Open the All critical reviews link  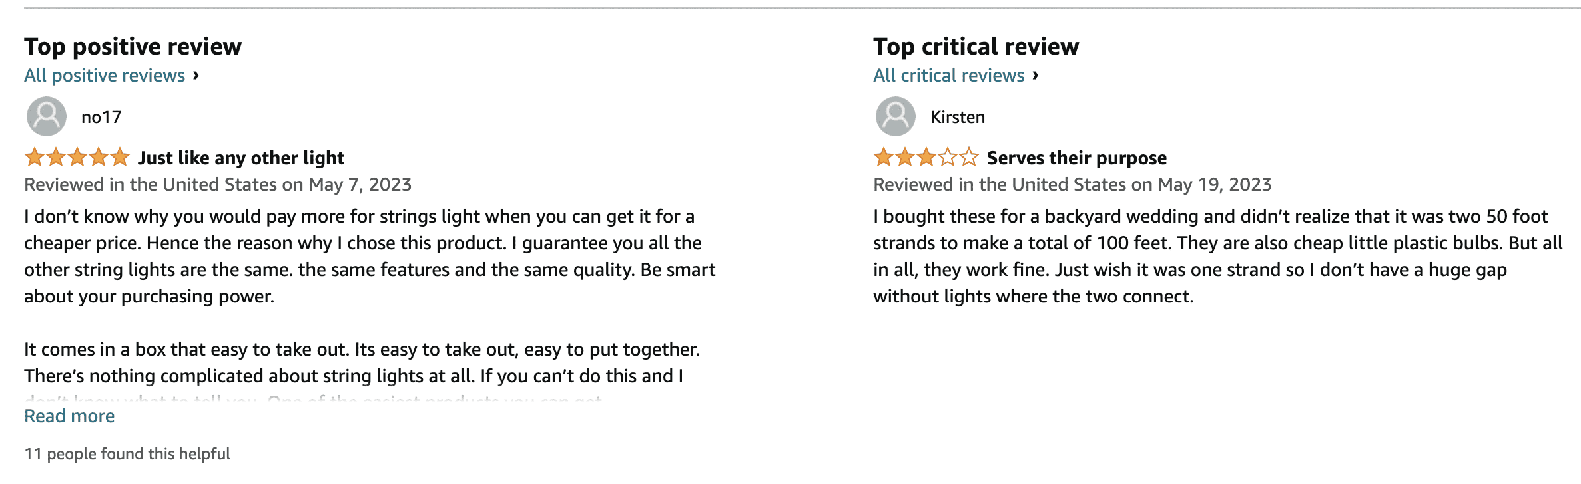pos(948,76)
